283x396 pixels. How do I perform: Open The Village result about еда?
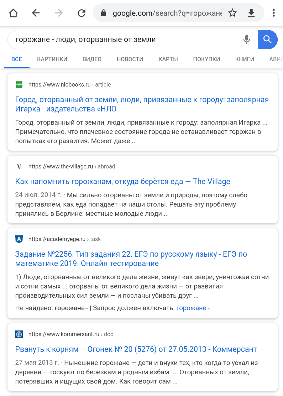click(122, 182)
